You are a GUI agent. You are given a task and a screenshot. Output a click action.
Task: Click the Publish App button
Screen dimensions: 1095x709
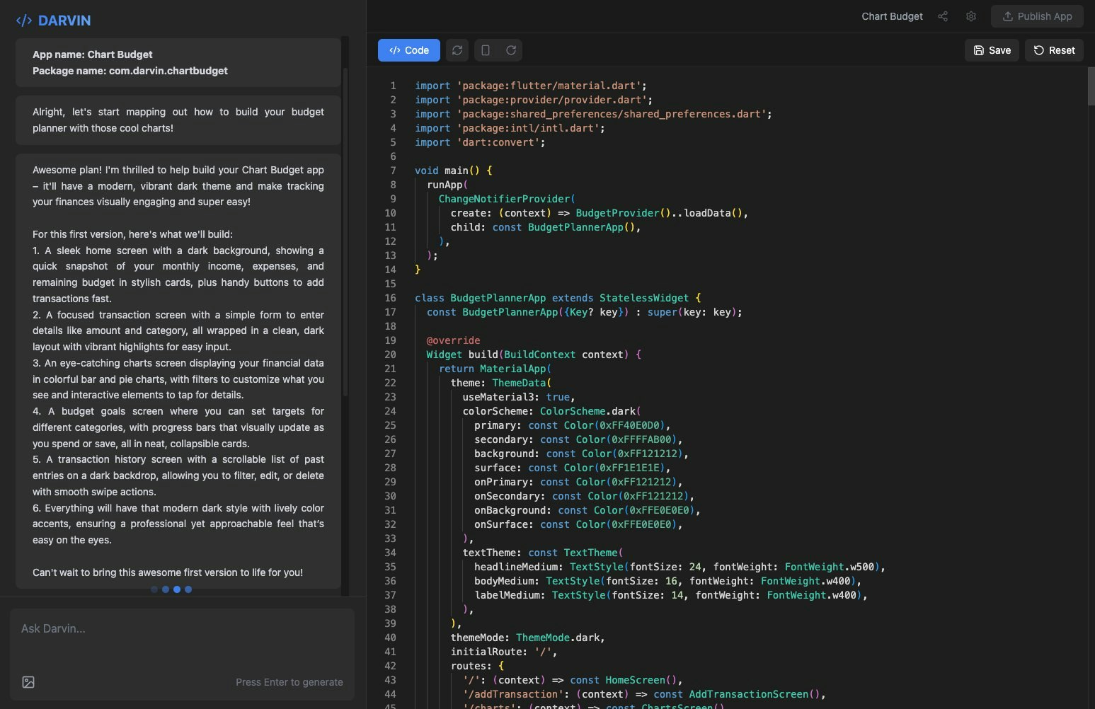[1037, 16]
